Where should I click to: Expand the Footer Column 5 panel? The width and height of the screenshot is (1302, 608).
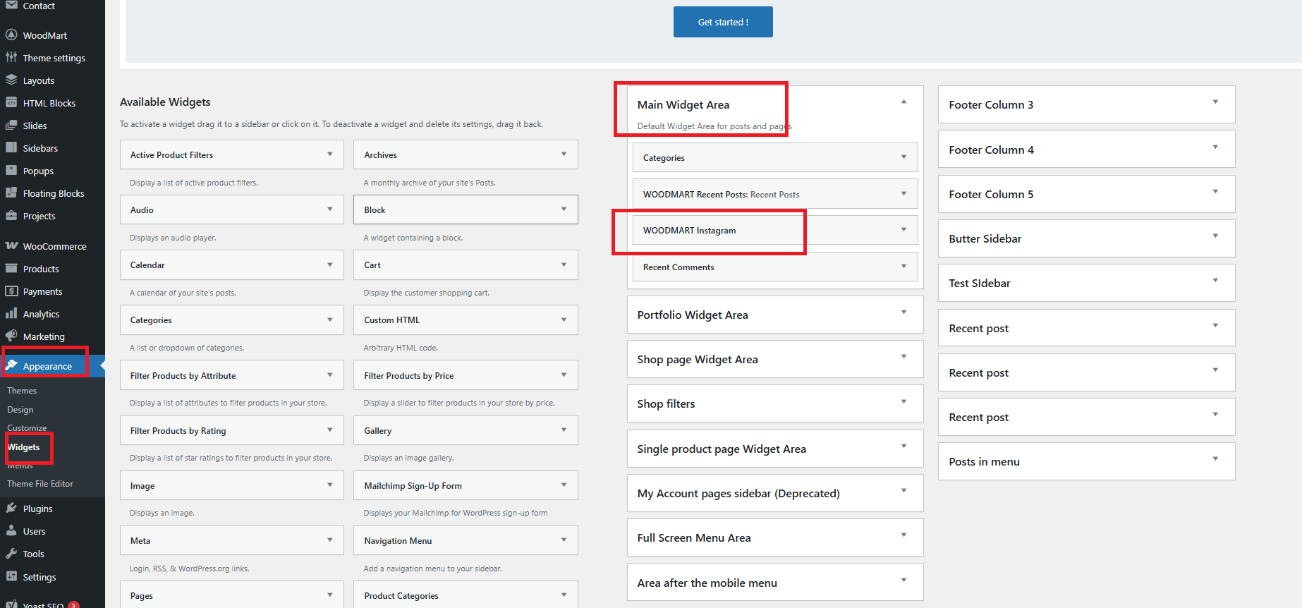click(x=1215, y=191)
